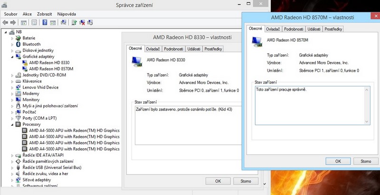
Task: Click the Device Manager title bar app icon
Action: 4,5
